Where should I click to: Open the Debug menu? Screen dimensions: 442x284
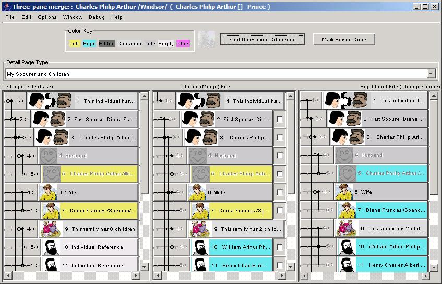click(97, 17)
